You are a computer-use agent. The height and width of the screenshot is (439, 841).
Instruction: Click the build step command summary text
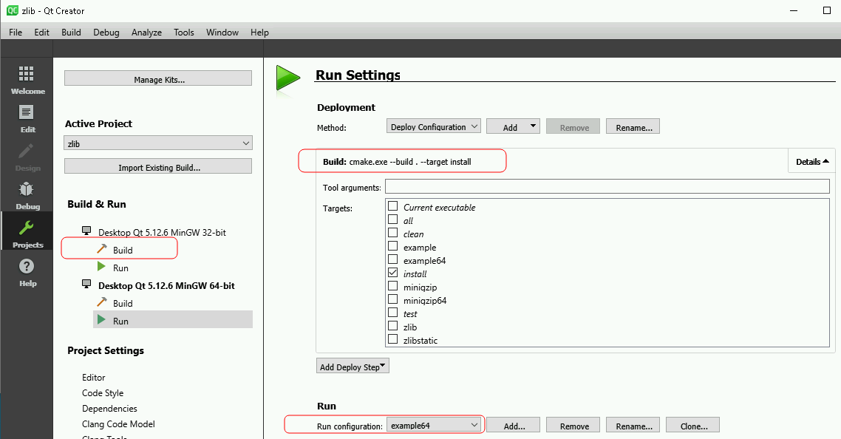(397, 162)
